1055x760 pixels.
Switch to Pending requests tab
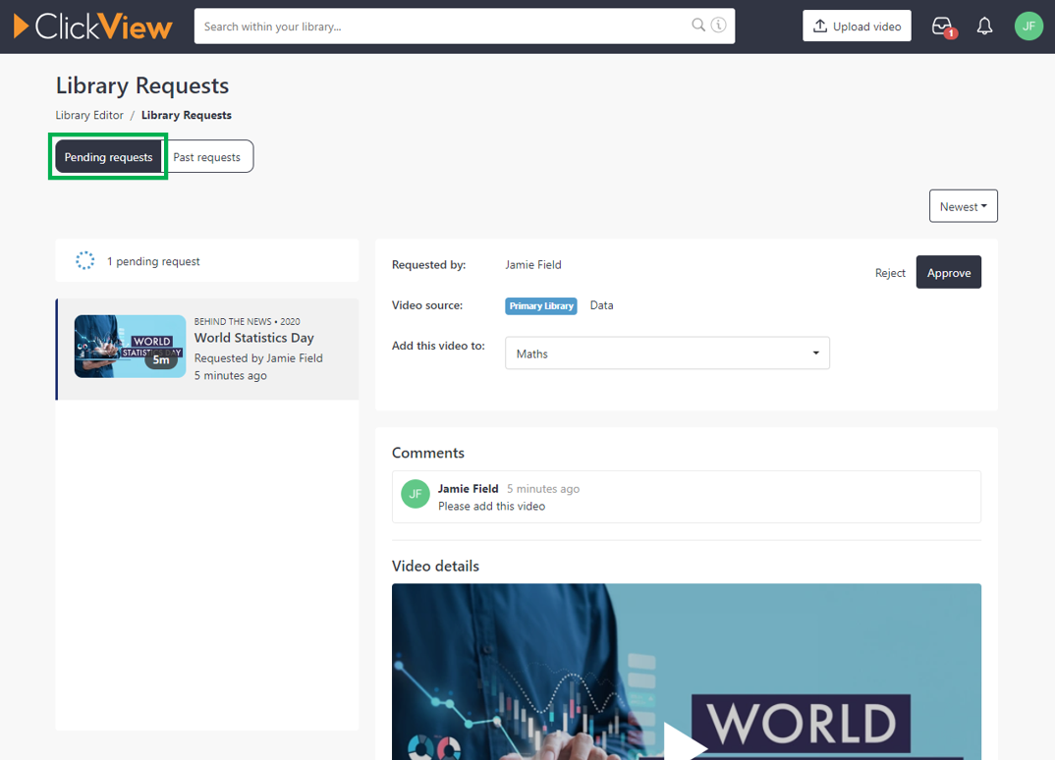coord(108,157)
